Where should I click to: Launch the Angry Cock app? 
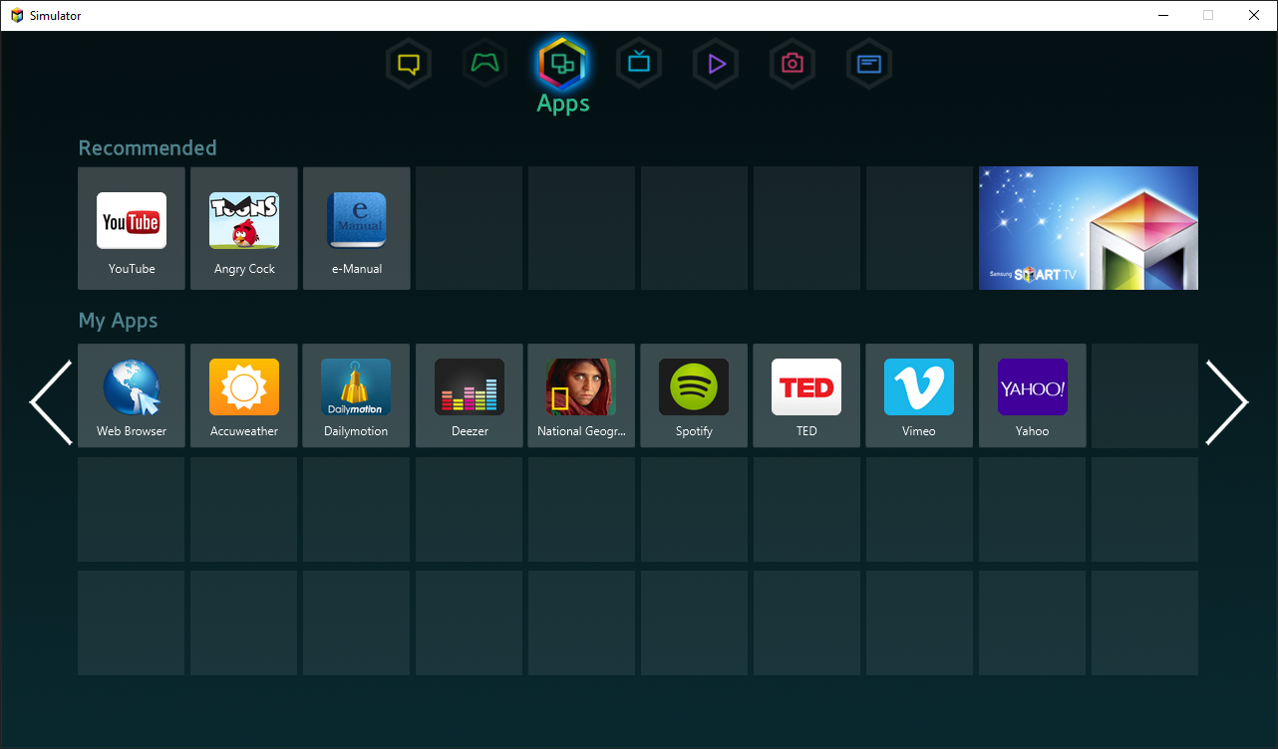point(244,228)
